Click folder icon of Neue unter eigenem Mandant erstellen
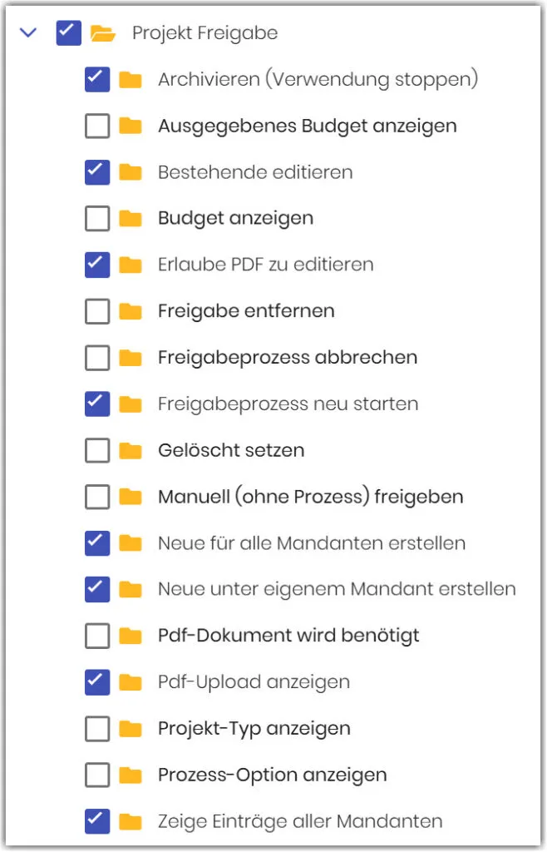This screenshot has height=852, width=547. (130, 590)
